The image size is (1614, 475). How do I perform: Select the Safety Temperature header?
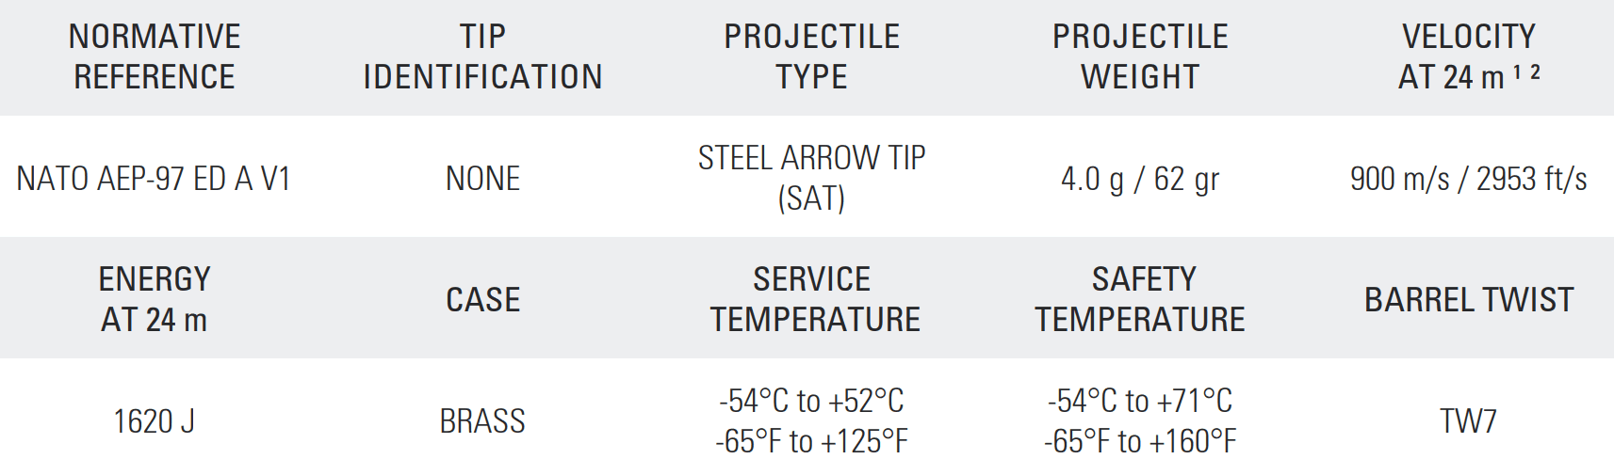(x=1140, y=299)
